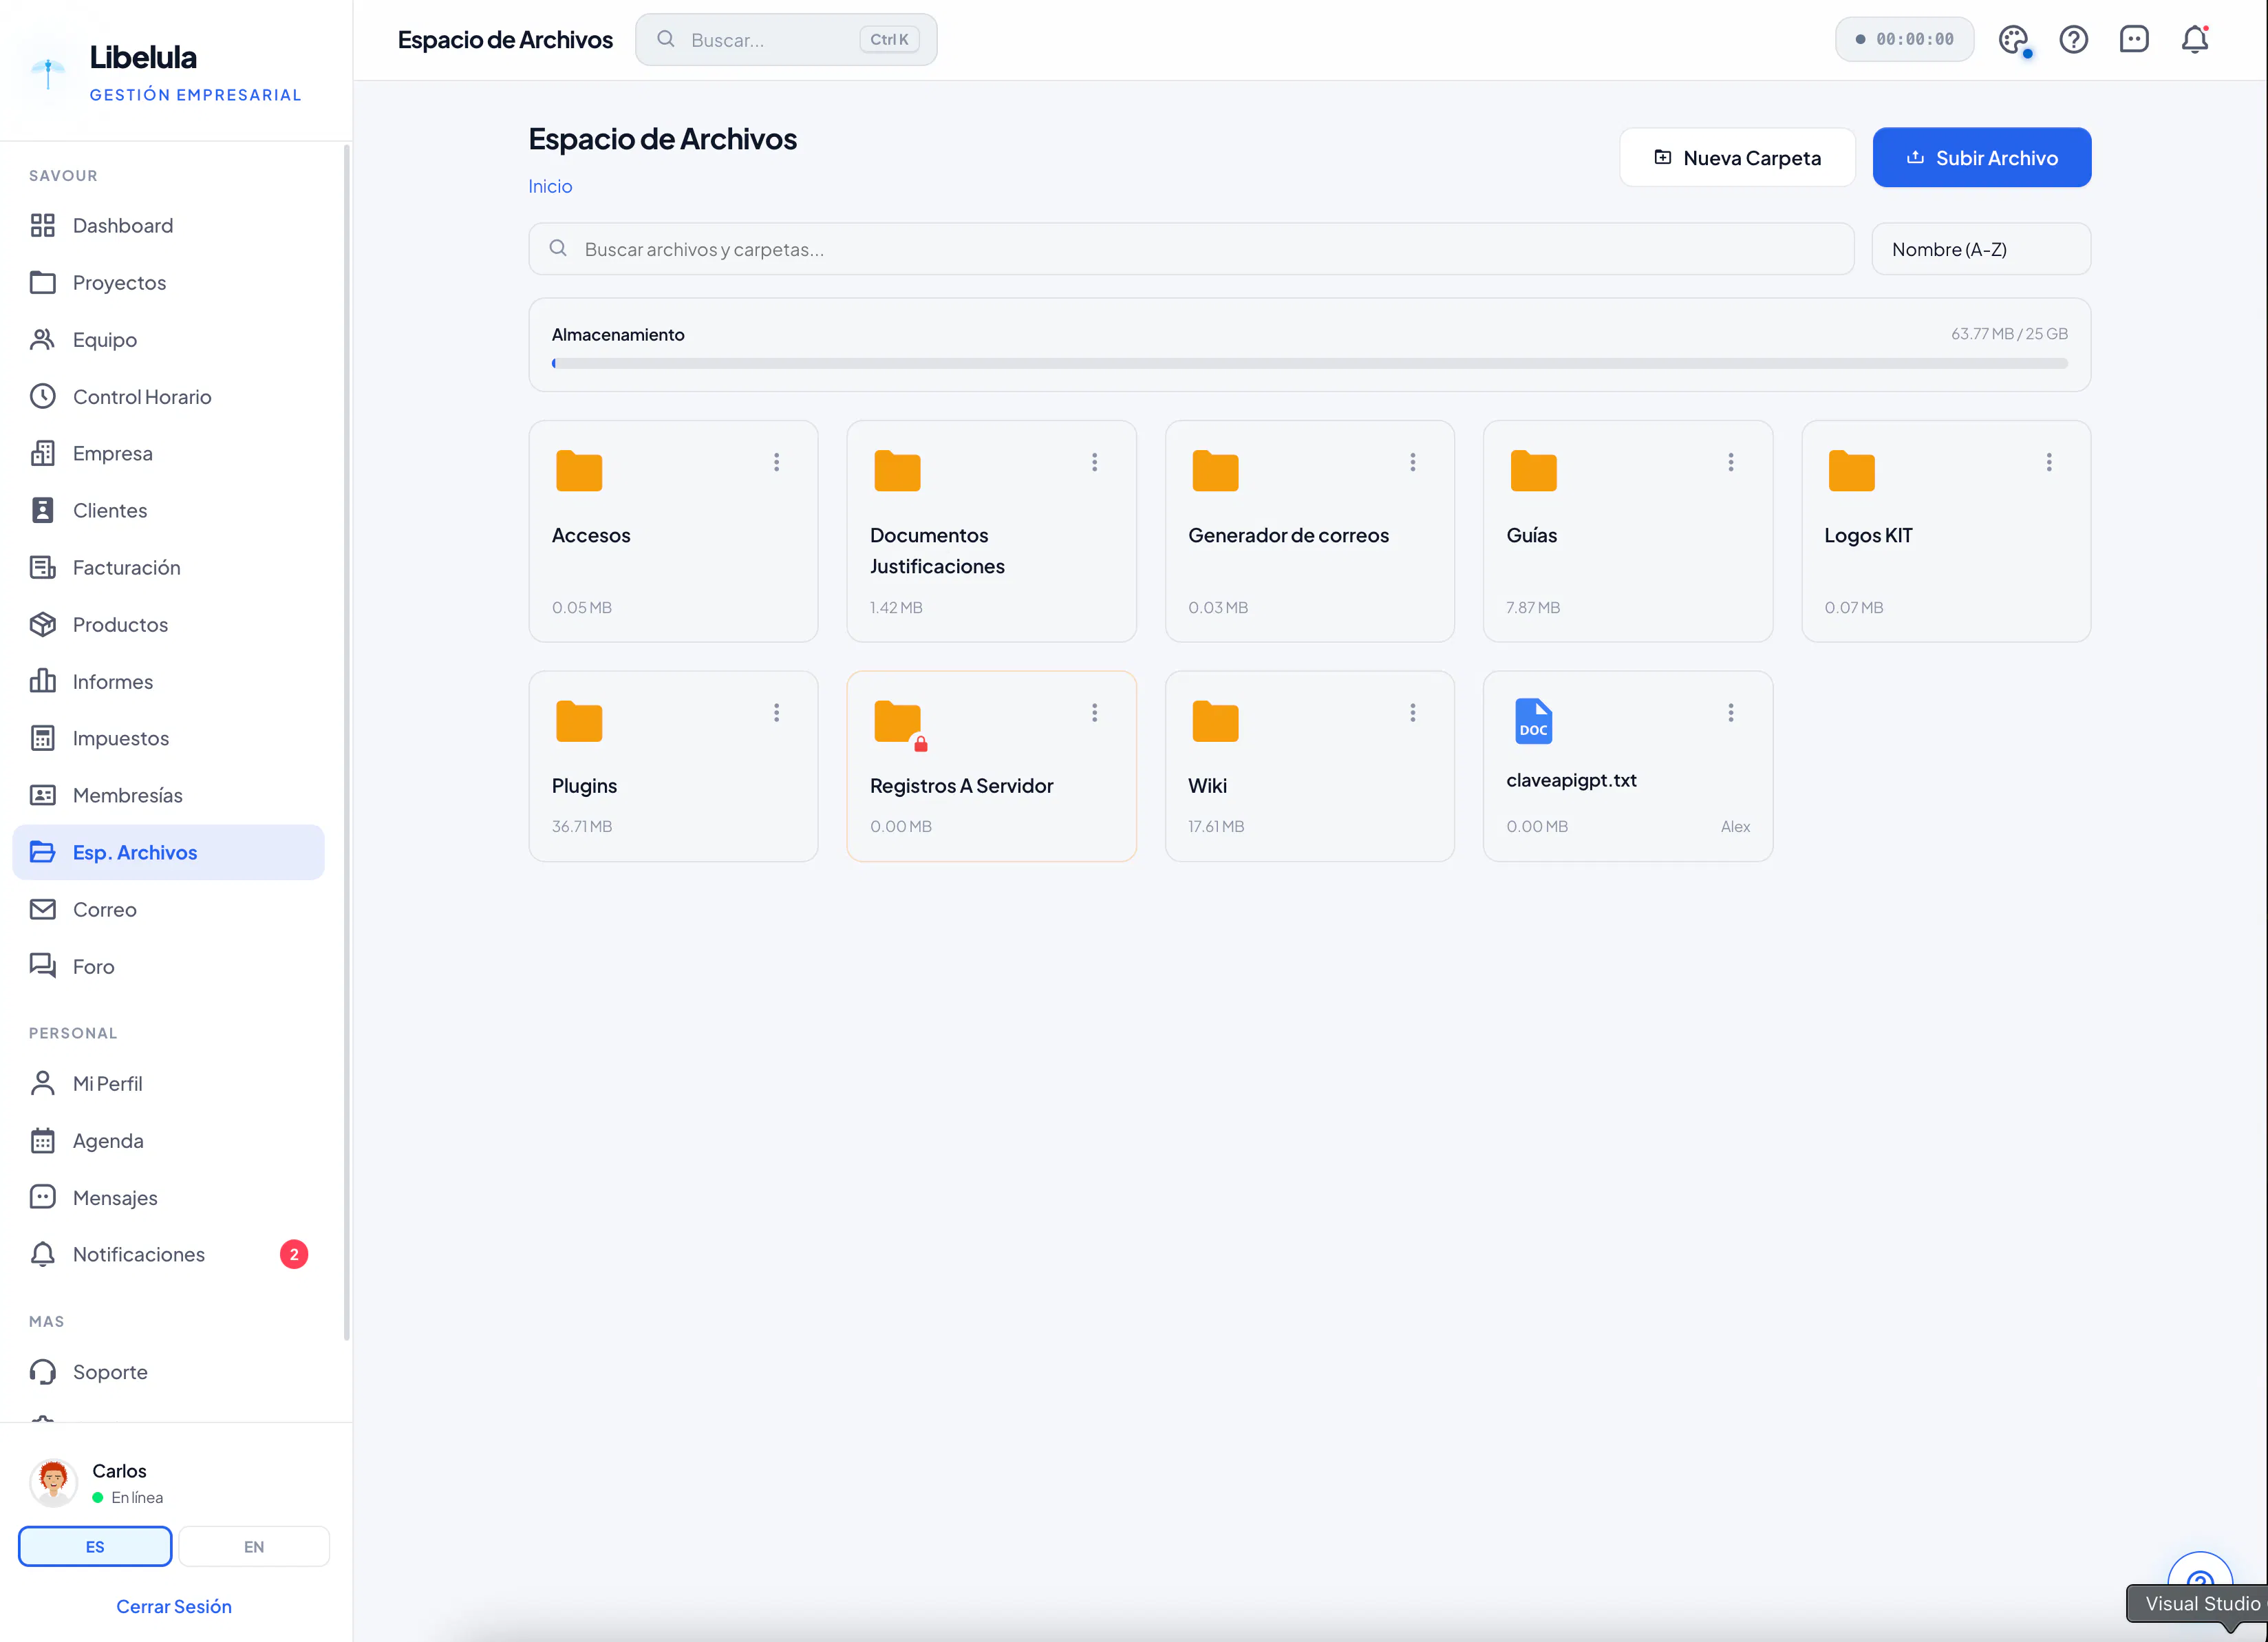Click the Libelula logo

pos(48,72)
